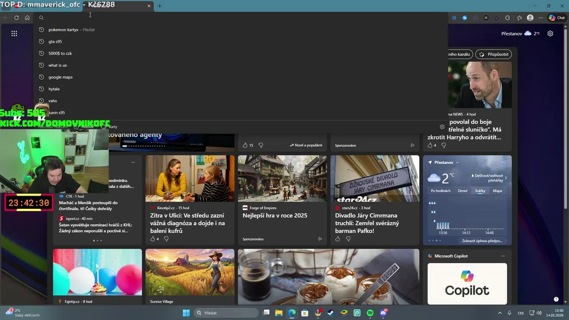Like the Divadlo Járy Cimrmana article
Image resolution: width=569 pixels, height=320 pixels.
coord(337,239)
